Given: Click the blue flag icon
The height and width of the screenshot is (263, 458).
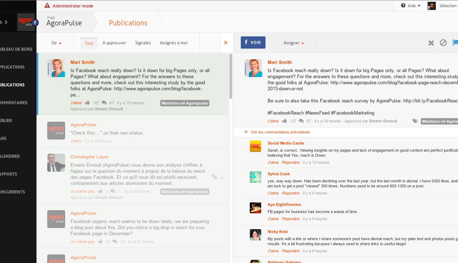Looking at the screenshot, I should click(x=455, y=43).
